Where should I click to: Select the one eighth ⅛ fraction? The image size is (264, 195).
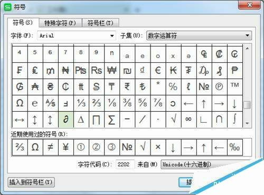pyautogui.click(x=112, y=103)
